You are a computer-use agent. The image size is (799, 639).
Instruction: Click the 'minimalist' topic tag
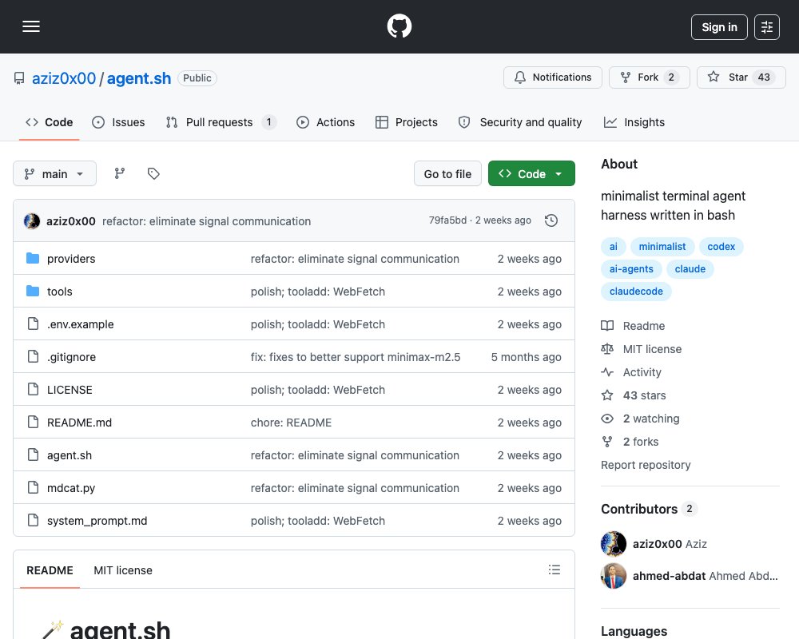coord(662,247)
